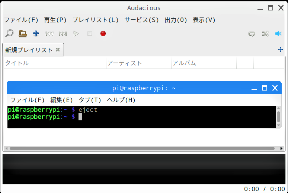
Task: Close the pi@raspberrypi terminal window
Action: click(x=275, y=88)
